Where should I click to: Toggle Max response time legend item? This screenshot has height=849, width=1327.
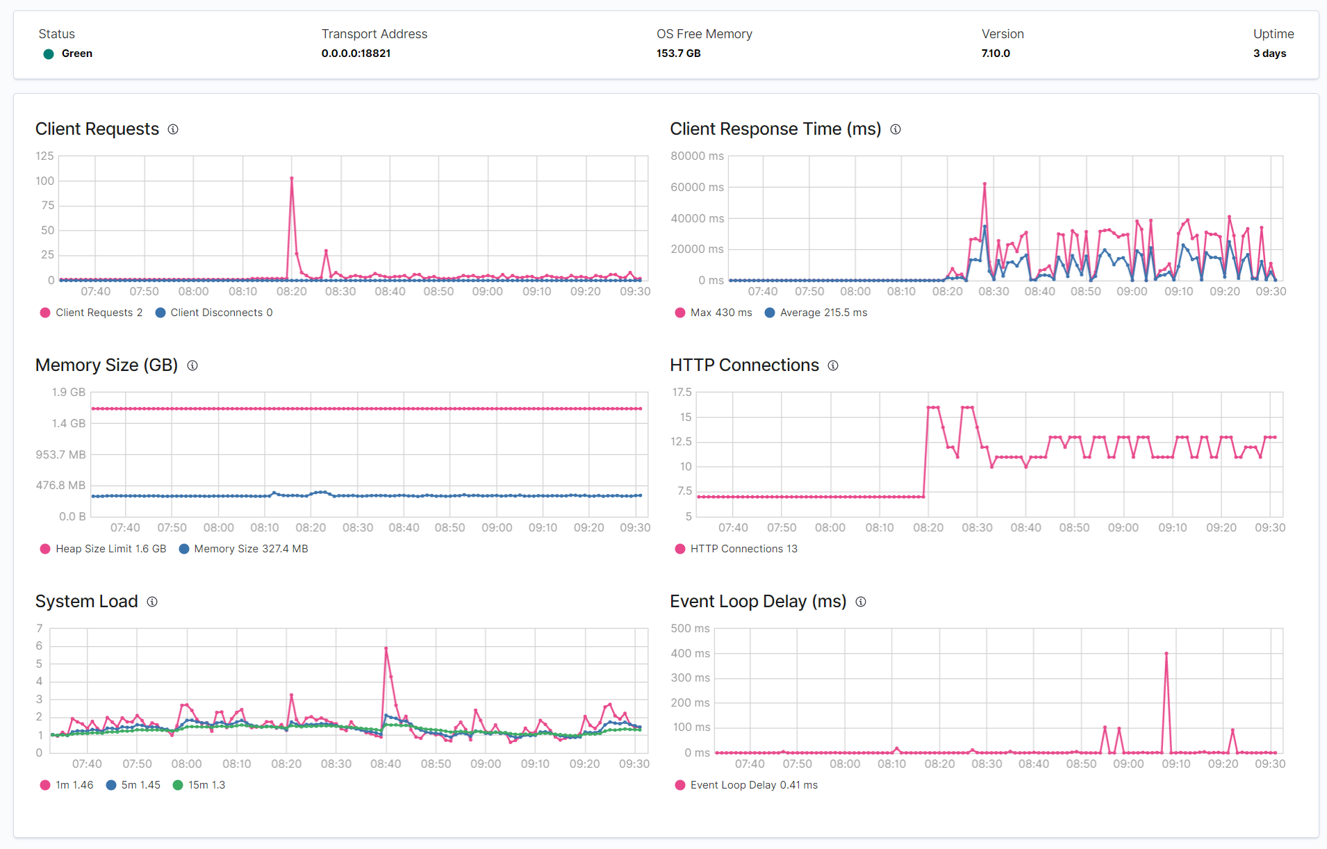[x=714, y=313]
